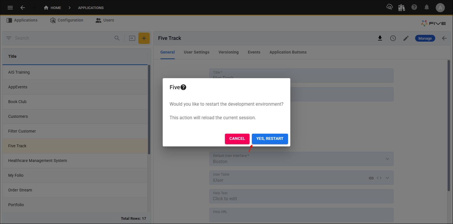This screenshot has height=224, width=453.
Task: Select the My Folio application row
Action: click(x=75, y=175)
